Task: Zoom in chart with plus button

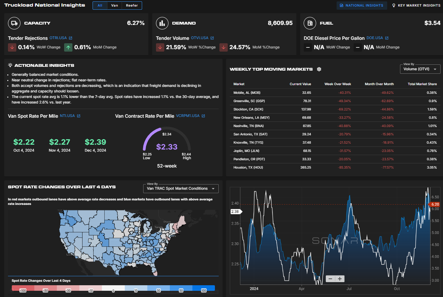Action: [x=340, y=279]
